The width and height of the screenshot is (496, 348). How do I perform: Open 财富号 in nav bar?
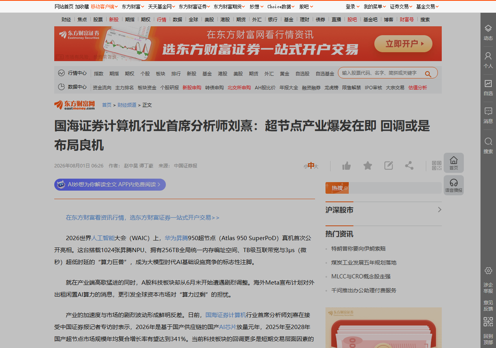(407, 20)
